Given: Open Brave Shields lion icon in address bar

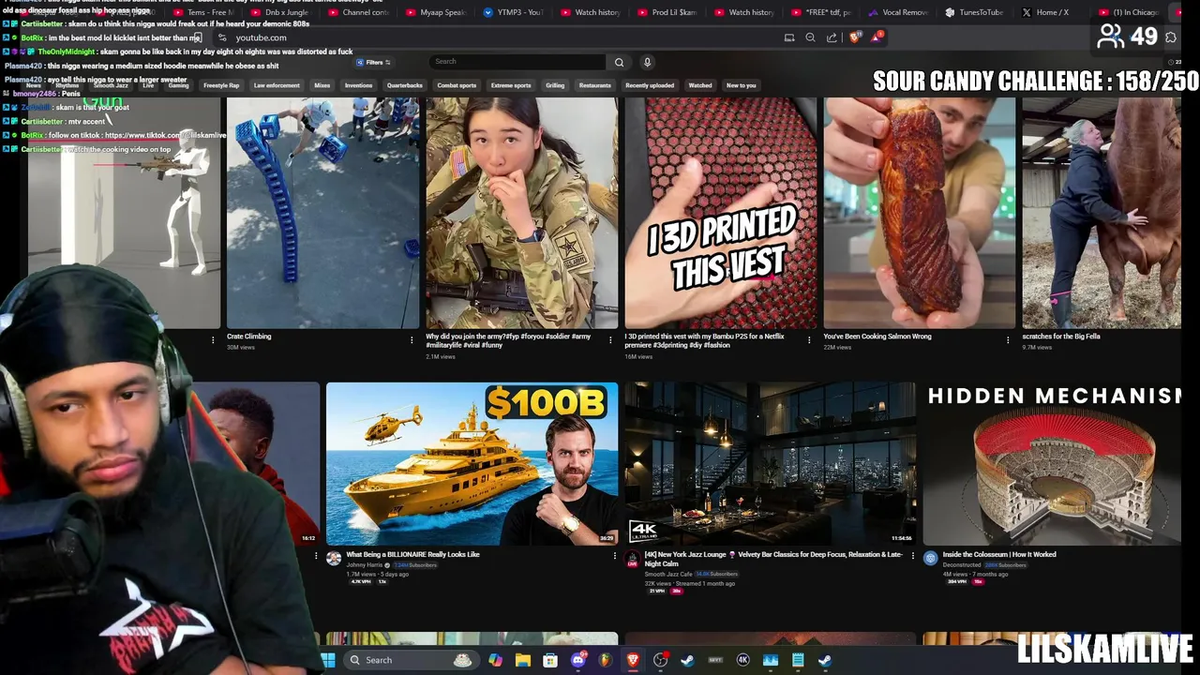Looking at the screenshot, I should click(854, 37).
